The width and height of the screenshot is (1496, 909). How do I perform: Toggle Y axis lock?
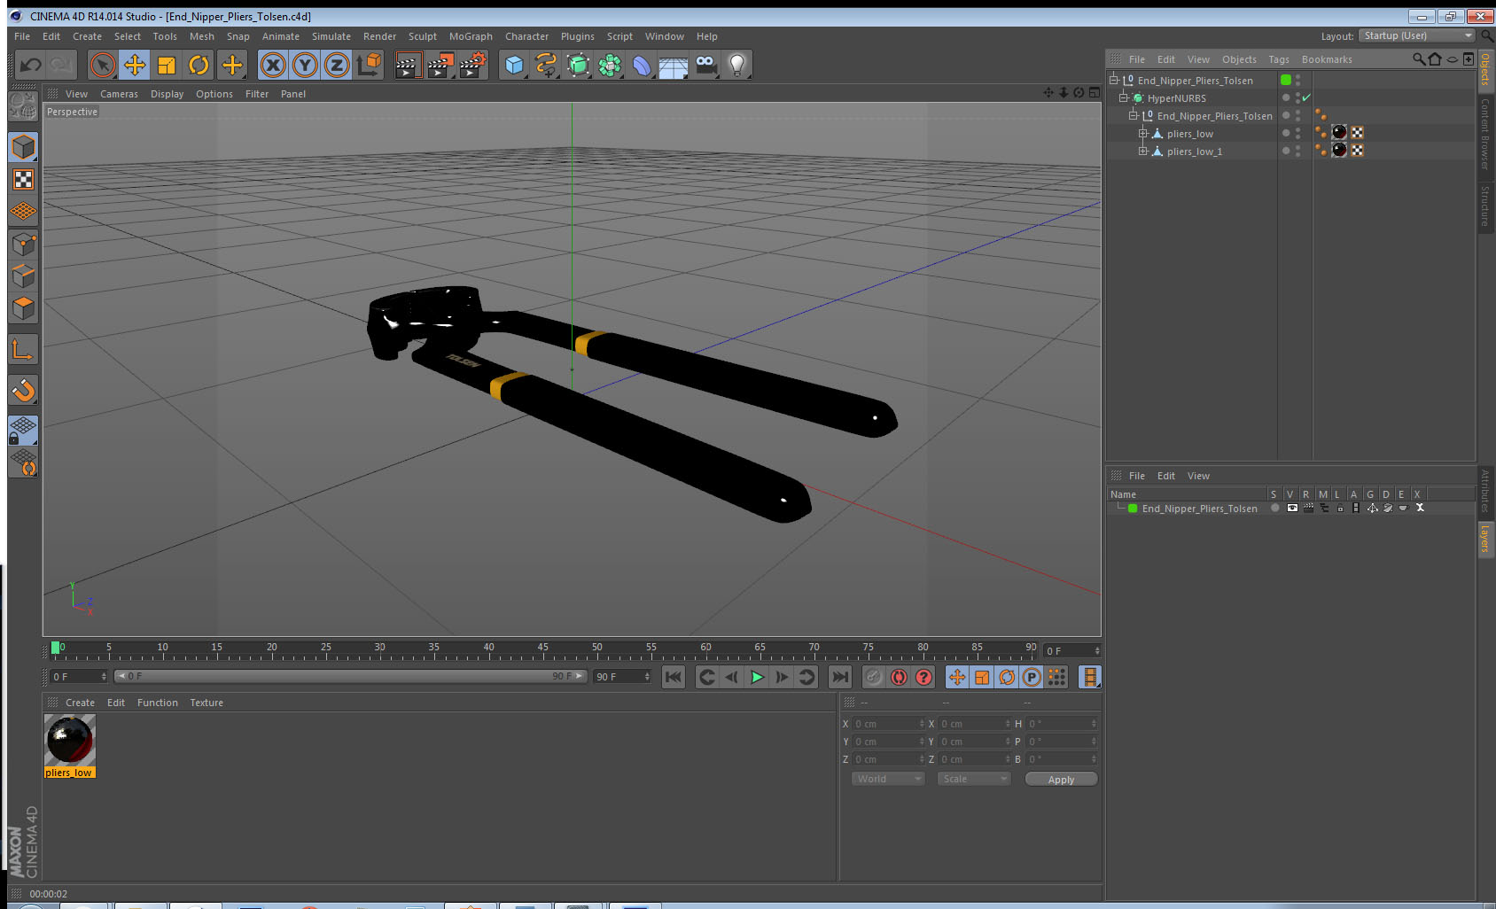(x=305, y=65)
